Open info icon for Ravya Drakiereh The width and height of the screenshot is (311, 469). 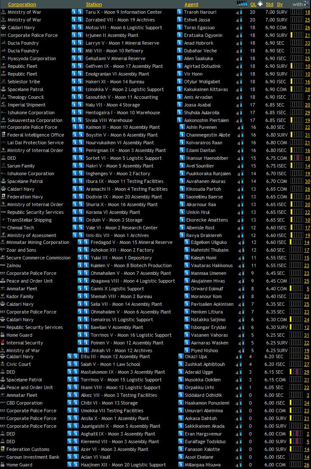coord(182,235)
